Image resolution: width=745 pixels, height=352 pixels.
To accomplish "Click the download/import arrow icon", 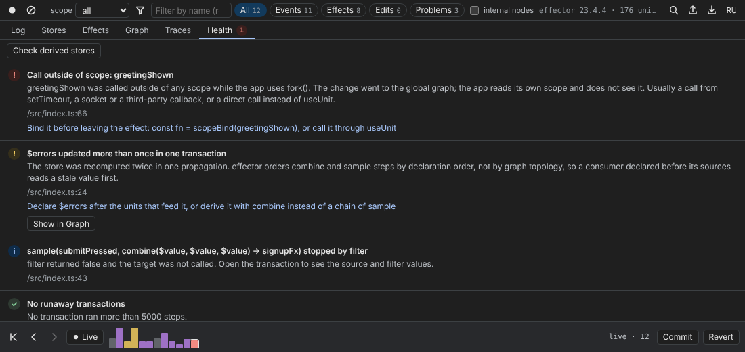I will [x=712, y=10].
